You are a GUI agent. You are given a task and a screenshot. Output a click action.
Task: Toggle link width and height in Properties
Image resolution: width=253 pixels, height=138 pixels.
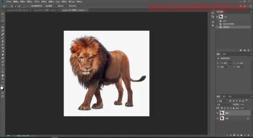[230, 63]
